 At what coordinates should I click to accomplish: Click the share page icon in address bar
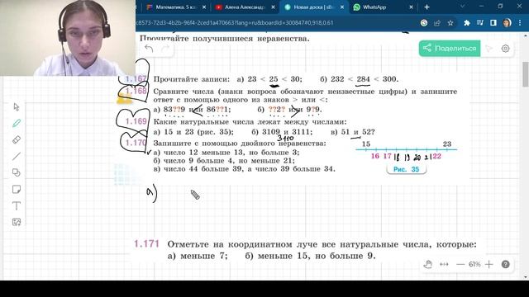pos(437,23)
